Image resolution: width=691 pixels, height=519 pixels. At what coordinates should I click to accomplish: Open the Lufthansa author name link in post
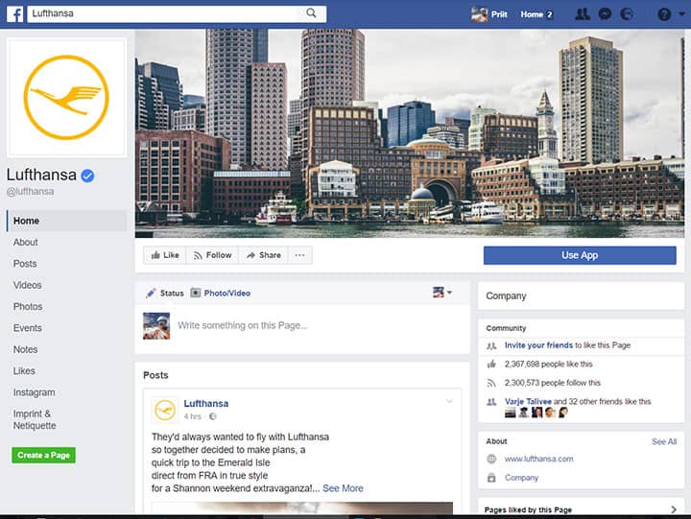[205, 404]
